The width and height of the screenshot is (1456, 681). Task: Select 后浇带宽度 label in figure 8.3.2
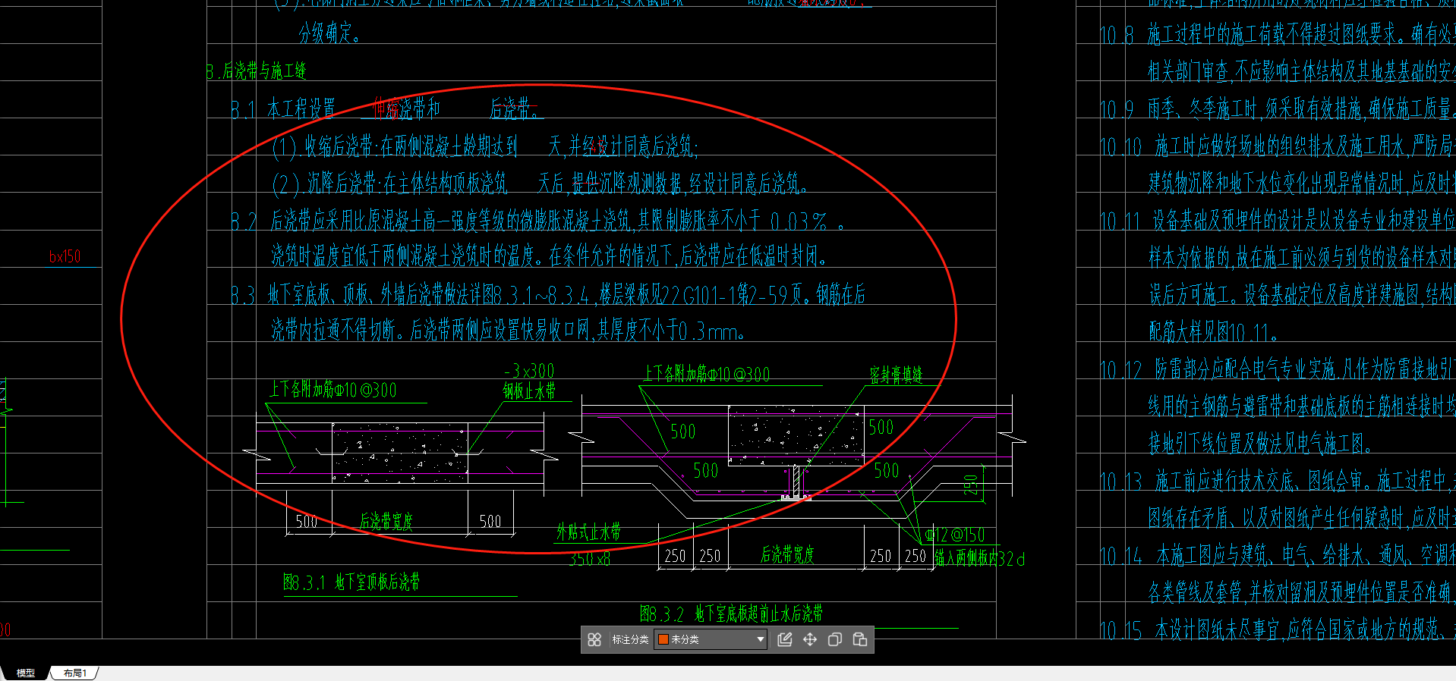point(787,555)
